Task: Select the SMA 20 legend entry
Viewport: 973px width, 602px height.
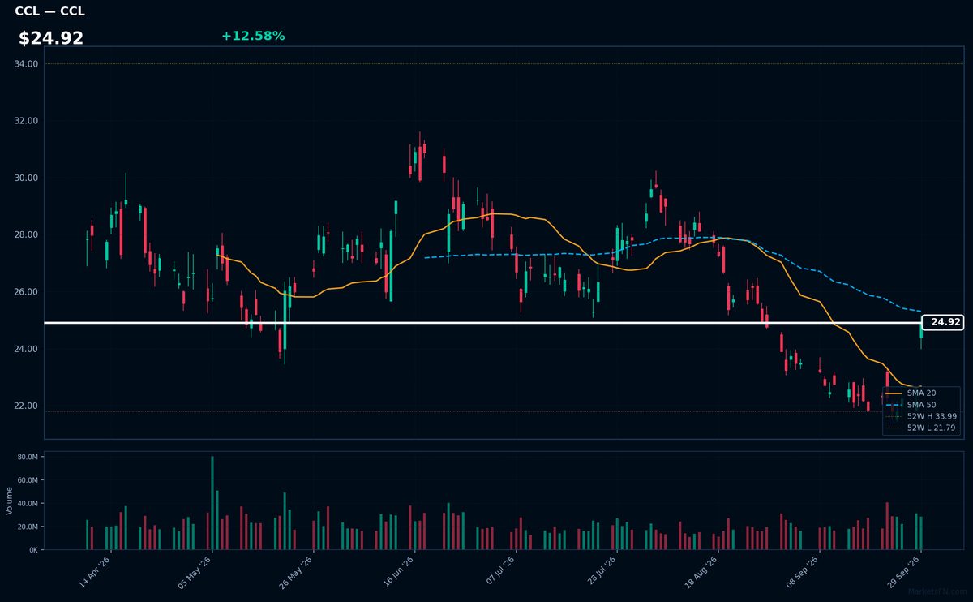Action: coord(921,393)
